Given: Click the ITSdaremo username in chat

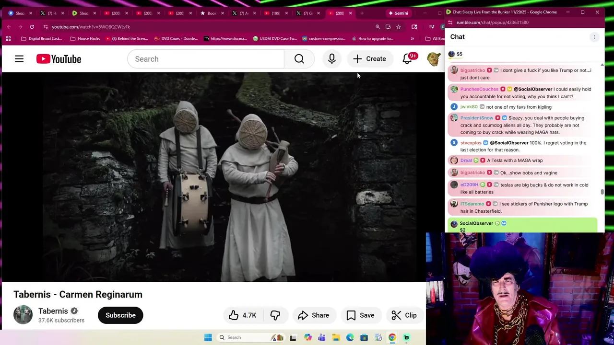Looking at the screenshot, I should 472,204.
